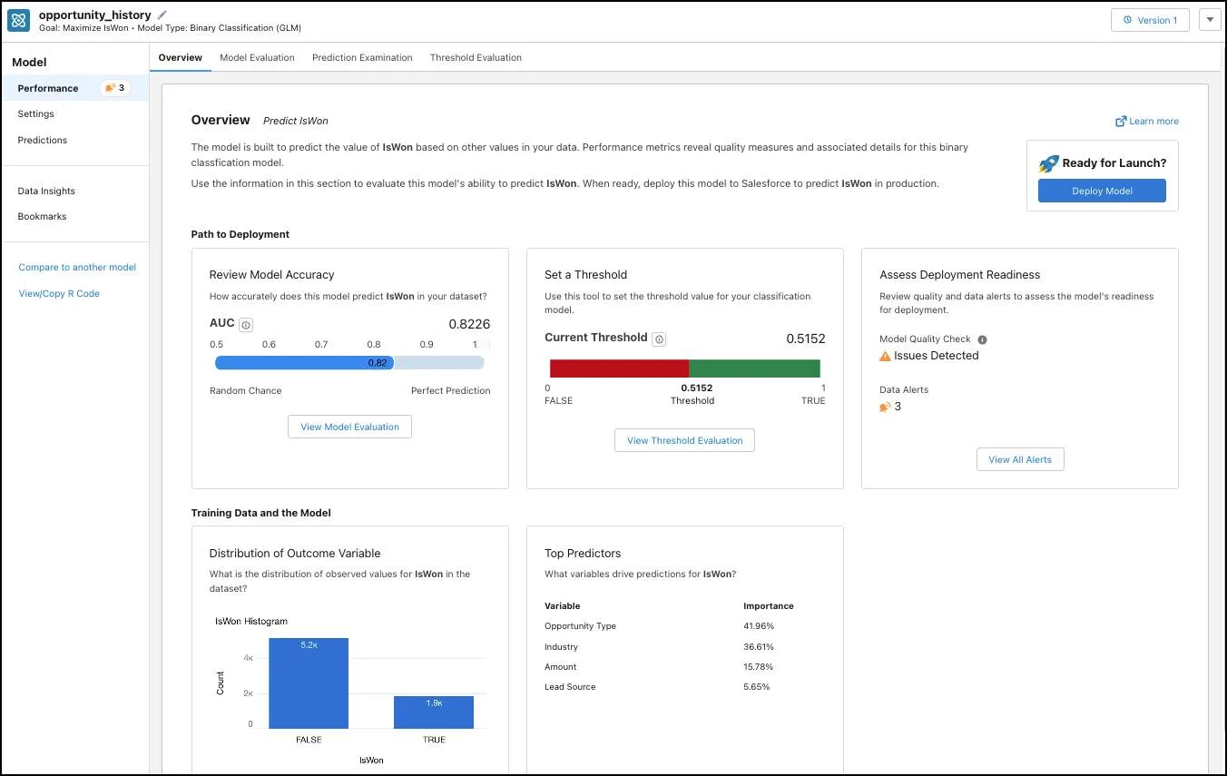The image size is (1227, 776).
Task: Click the Data Alerts count 3
Action: point(898,407)
